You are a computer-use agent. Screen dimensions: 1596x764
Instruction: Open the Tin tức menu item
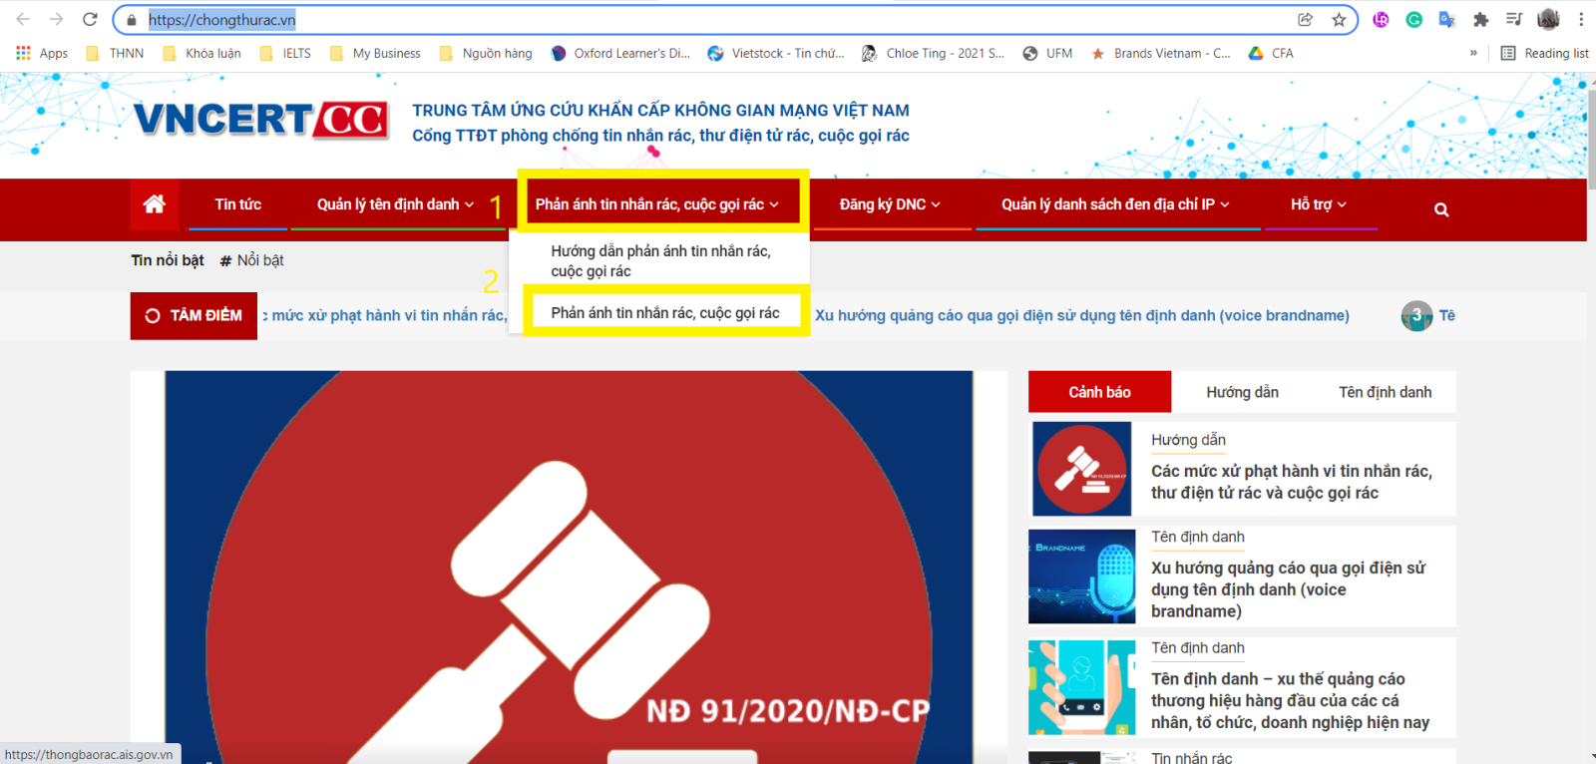238,204
